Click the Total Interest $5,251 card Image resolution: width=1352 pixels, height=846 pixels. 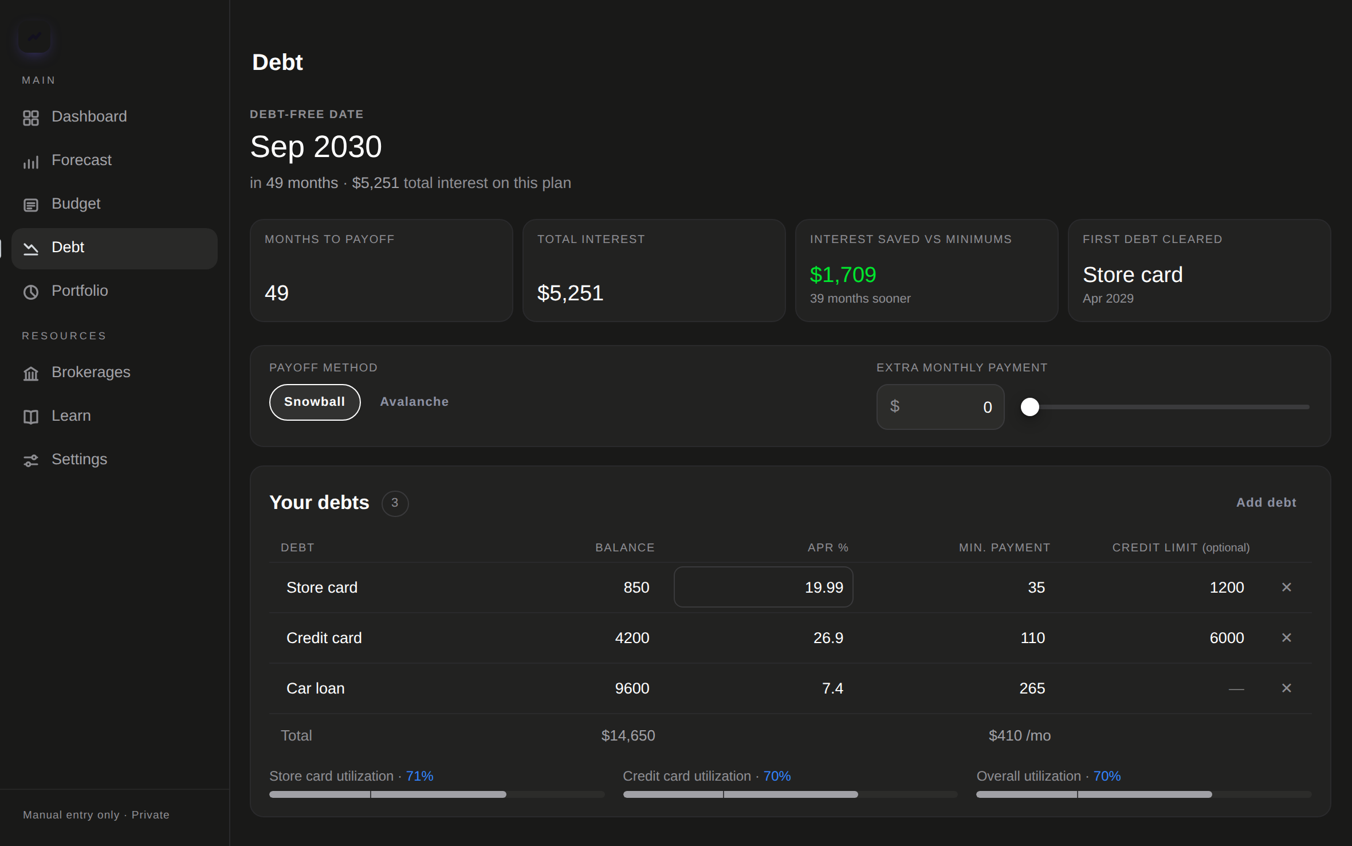click(x=654, y=271)
